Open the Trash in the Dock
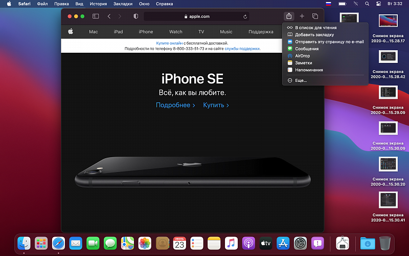Viewport: 409px width, 256px height. pos(385,244)
